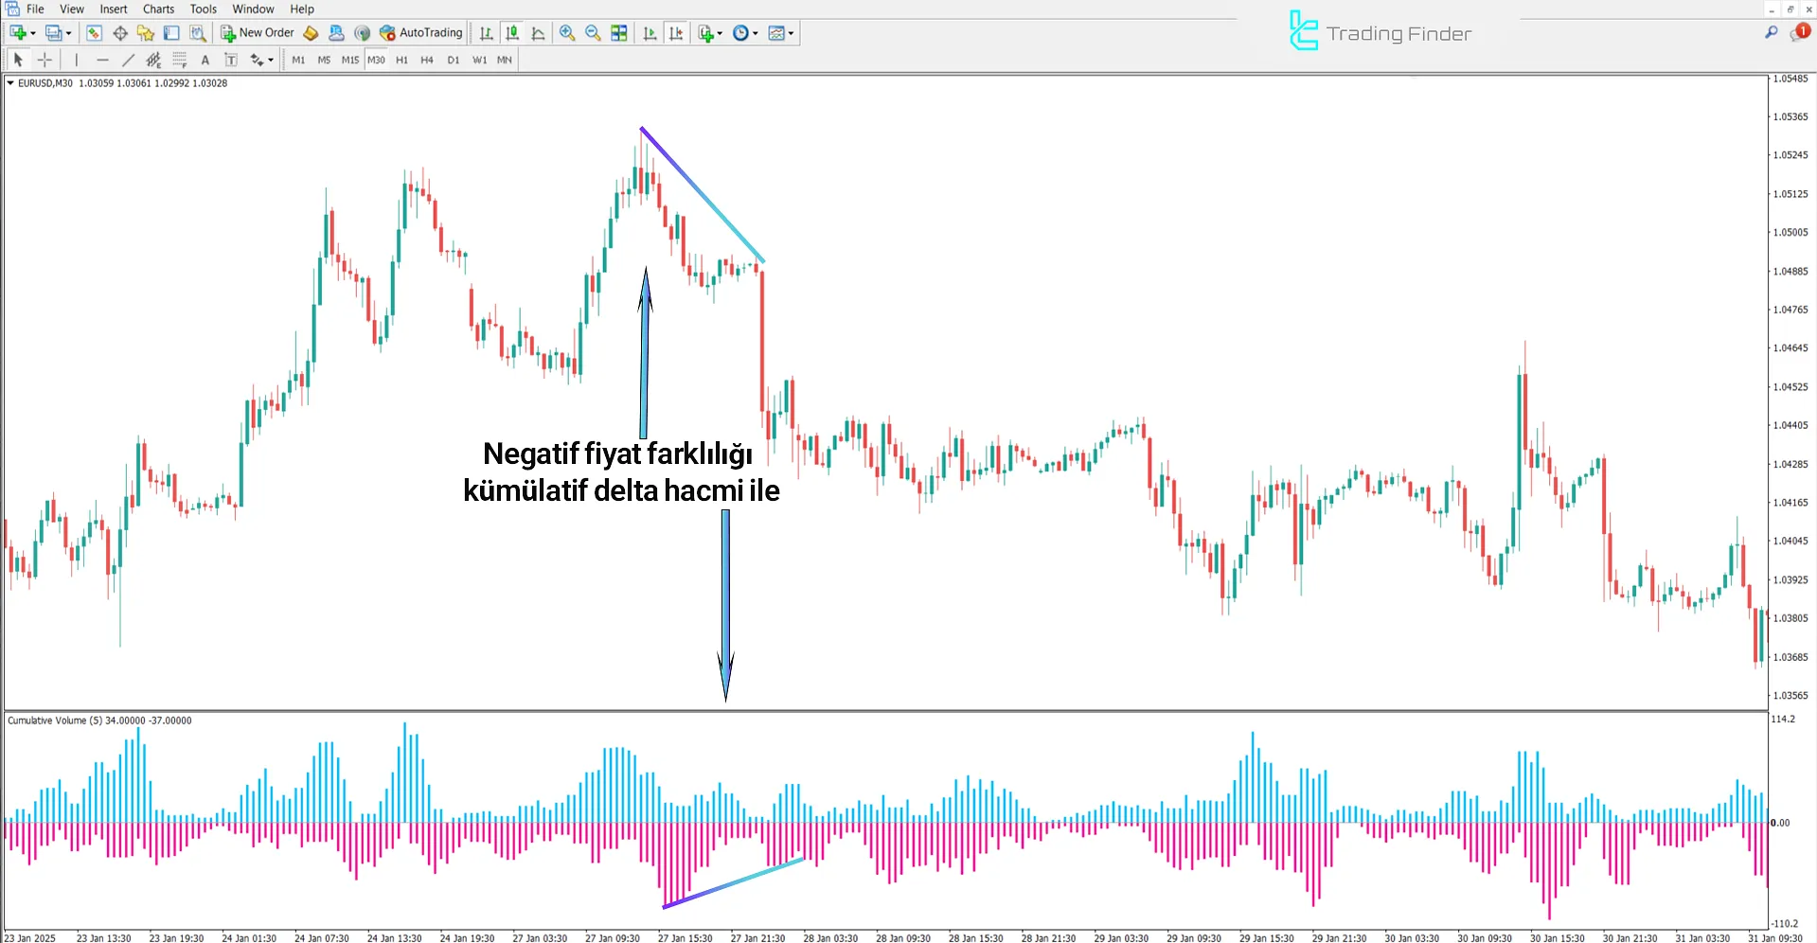Viewport: 1817px width, 943px height.
Task: Switch to the H4 timeframe
Action: click(427, 60)
